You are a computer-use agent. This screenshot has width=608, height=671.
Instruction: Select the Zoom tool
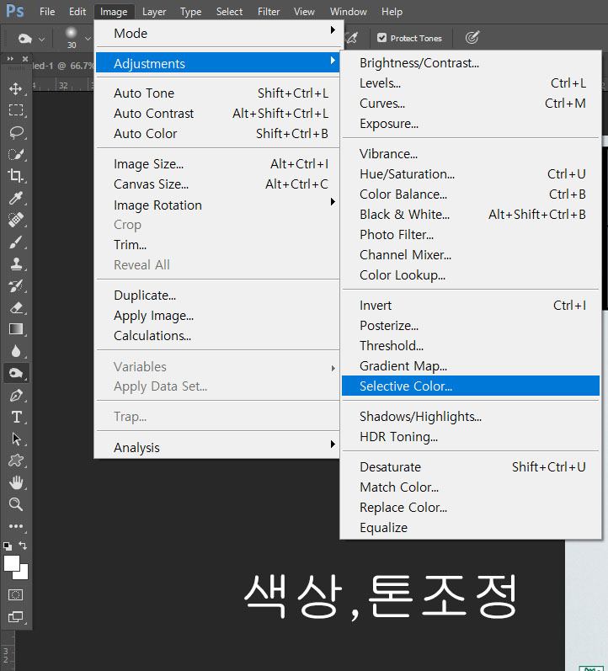tap(16, 504)
